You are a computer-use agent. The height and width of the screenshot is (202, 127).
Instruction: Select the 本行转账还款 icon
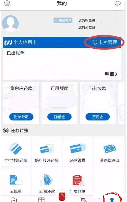pyautogui.click(x=16, y=149)
